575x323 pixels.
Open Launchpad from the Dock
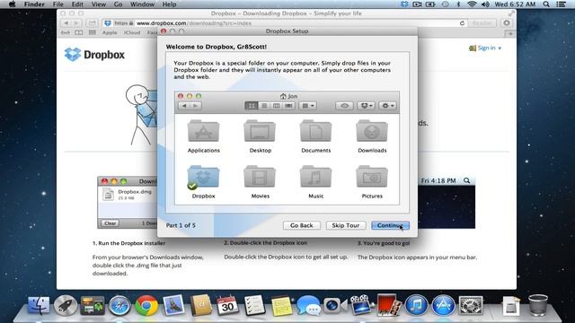[x=66, y=305]
